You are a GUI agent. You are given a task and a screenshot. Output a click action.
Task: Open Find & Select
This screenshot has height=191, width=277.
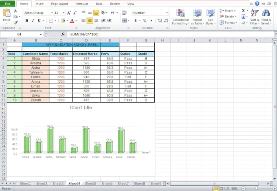pos(266,17)
